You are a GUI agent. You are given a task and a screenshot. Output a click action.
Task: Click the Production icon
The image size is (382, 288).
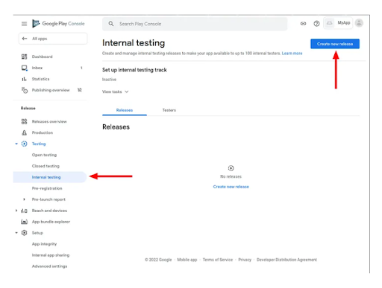pos(24,132)
